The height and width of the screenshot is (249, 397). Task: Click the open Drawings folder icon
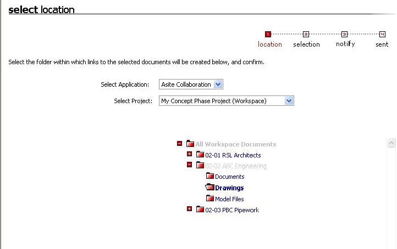(x=209, y=187)
